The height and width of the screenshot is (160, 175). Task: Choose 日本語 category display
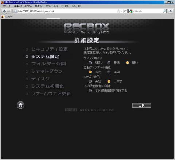coord(109,81)
